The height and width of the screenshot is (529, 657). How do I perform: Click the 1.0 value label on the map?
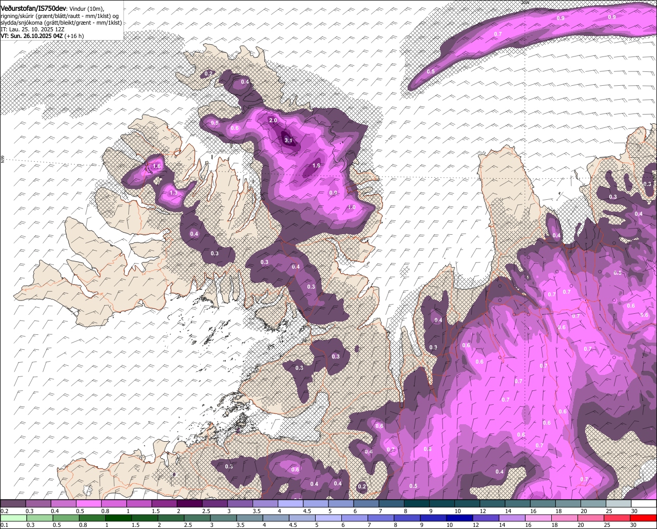tap(351, 207)
